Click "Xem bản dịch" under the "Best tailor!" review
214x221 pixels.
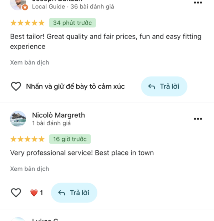pos(30,62)
